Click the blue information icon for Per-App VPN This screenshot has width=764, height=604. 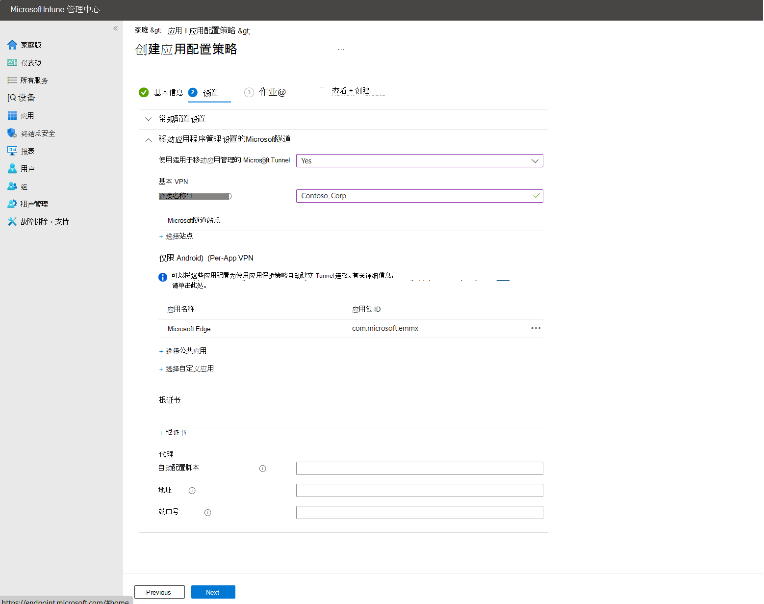point(163,277)
